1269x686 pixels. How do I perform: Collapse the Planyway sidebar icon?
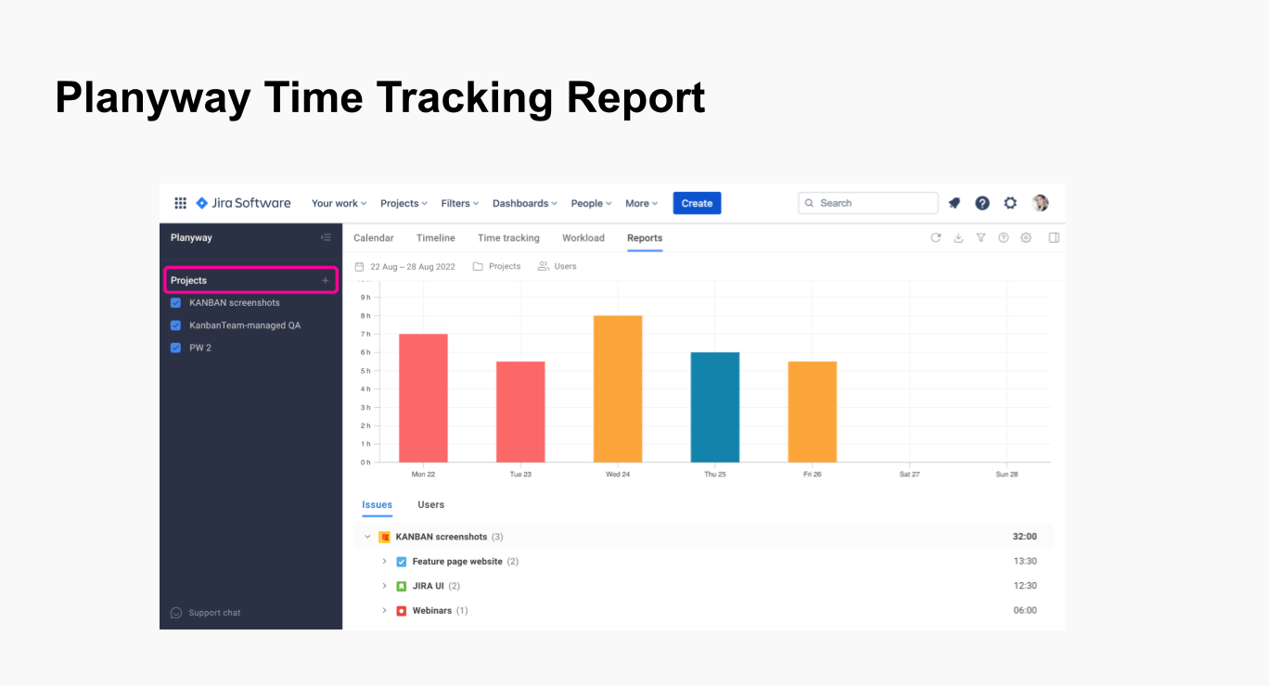point(326,238)
